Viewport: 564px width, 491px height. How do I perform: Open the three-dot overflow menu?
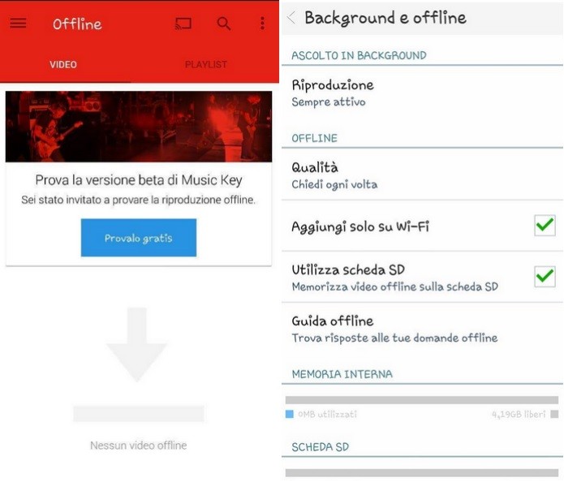[263, 24]
